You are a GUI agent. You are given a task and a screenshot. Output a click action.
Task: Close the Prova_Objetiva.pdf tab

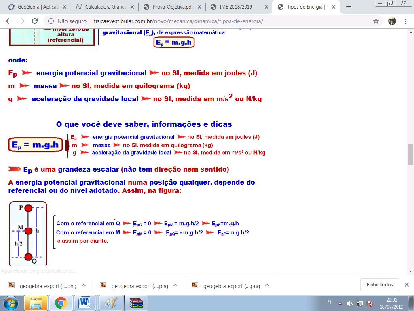[x=199, y=7]
